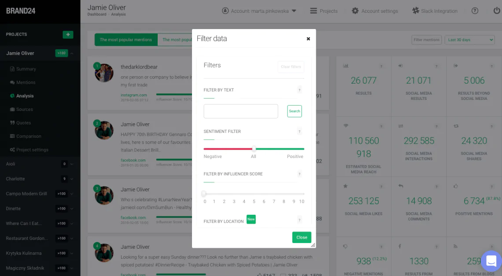
Task: Click the BRAND24 logo
Action: tap(21, 11)
